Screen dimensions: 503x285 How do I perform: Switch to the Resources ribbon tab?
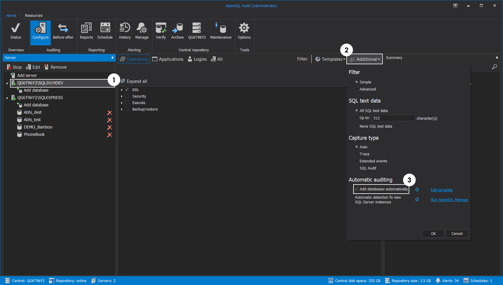(x=34, y=16)
